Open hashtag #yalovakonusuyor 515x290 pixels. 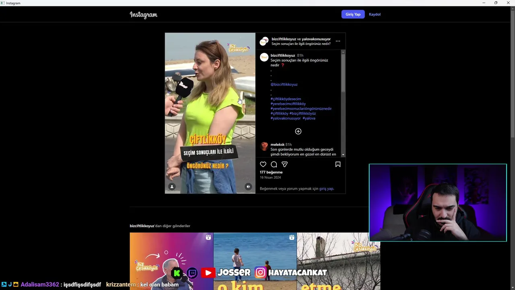[286, 118]
